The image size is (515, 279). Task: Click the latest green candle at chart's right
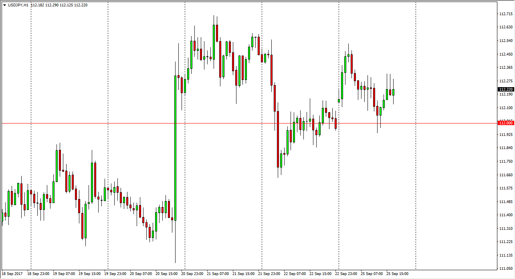click(394, 92)
